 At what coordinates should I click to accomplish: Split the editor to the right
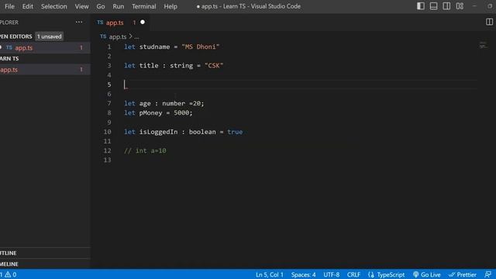(x=489, y=22)
